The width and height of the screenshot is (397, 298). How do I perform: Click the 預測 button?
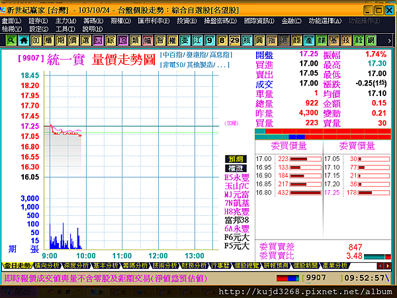click(236, 159)
